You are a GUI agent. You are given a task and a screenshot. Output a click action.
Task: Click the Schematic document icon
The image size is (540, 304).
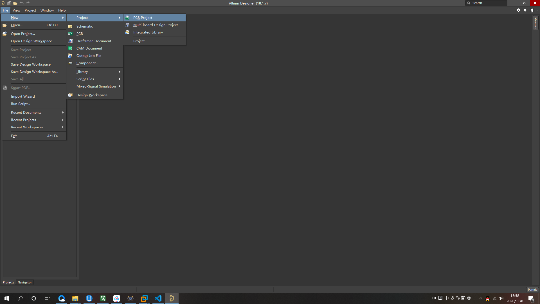point(70,26)
